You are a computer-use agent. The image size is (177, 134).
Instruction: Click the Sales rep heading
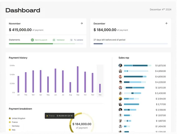tap(124, 58)
